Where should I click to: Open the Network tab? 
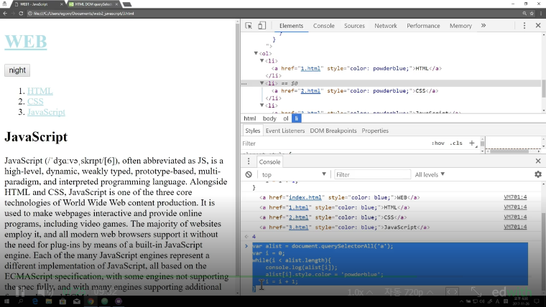coord(386,26)
